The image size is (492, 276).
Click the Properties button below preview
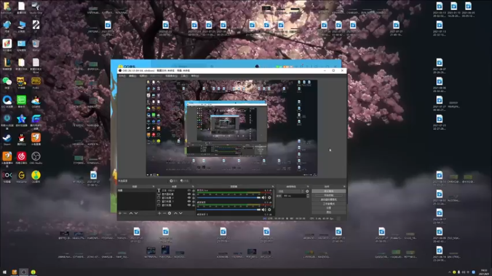(x=173, y=181)
